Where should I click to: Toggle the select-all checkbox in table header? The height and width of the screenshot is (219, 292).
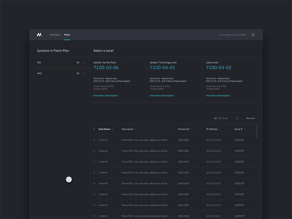pyautogui.click(x=94, y=129)
